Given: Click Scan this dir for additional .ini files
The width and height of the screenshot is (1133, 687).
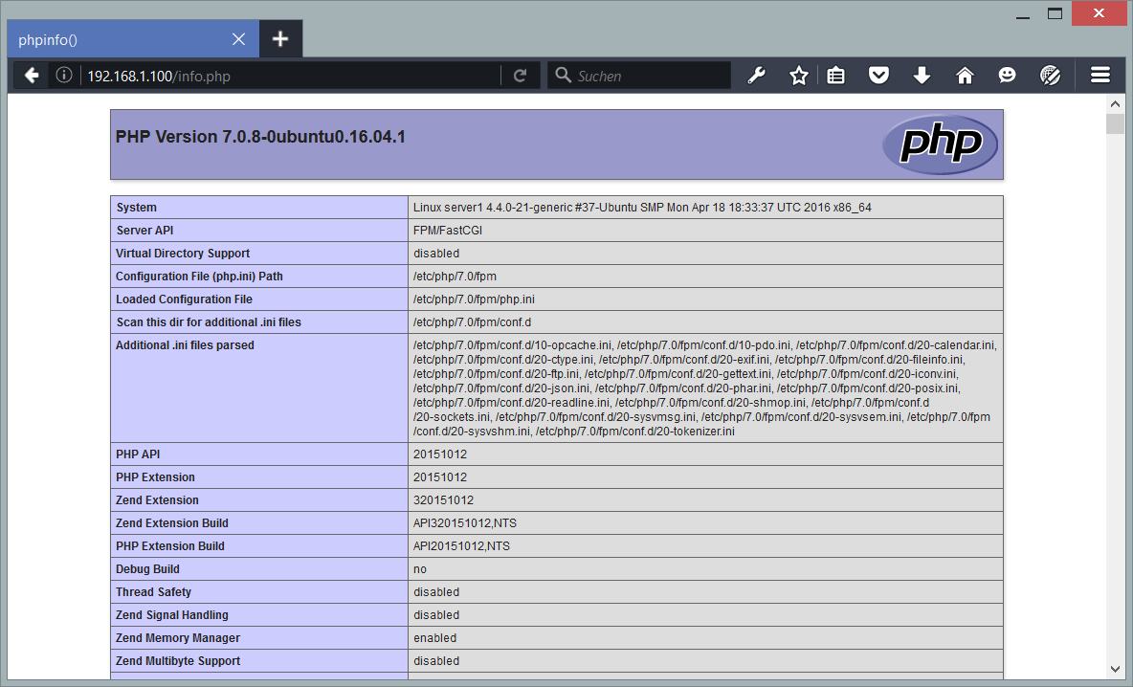Looking at the screenshot, I should point(208,322).
